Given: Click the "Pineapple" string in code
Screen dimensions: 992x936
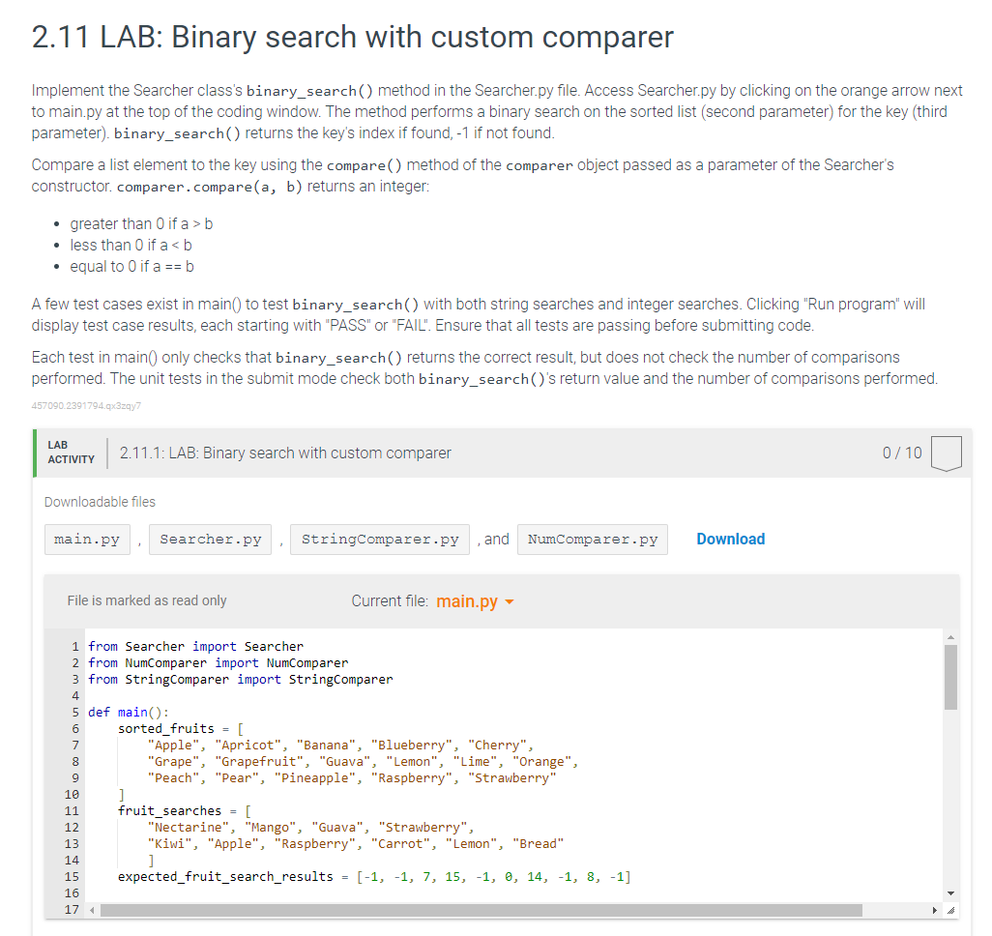Looking at the screenshot, I should [x=315, y=777].
